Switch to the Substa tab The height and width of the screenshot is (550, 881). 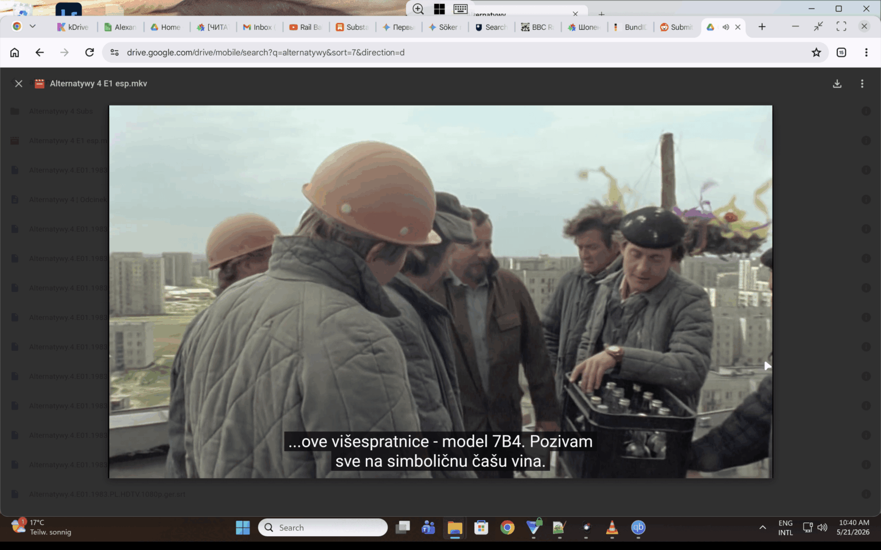tap(352, 27)
